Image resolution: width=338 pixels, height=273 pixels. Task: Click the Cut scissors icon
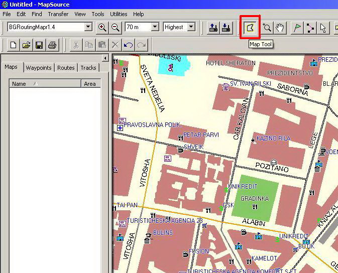coord(76,45)
